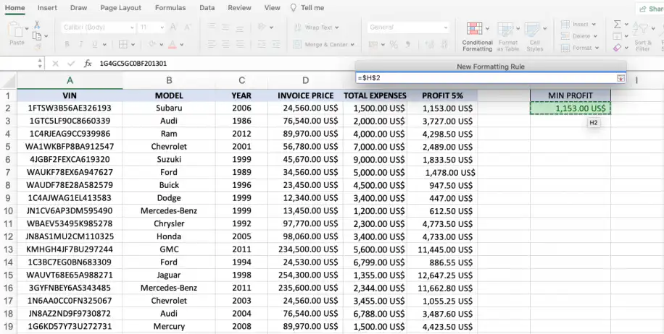Expand the Format cells dropdown
Image resolution: width=664 pixels, height=334 pixels.
pyautogui.click(x=597, y=48)
